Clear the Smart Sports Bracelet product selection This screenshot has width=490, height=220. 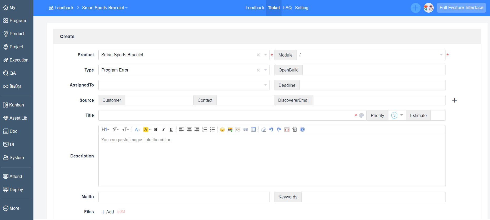(258, 55)
